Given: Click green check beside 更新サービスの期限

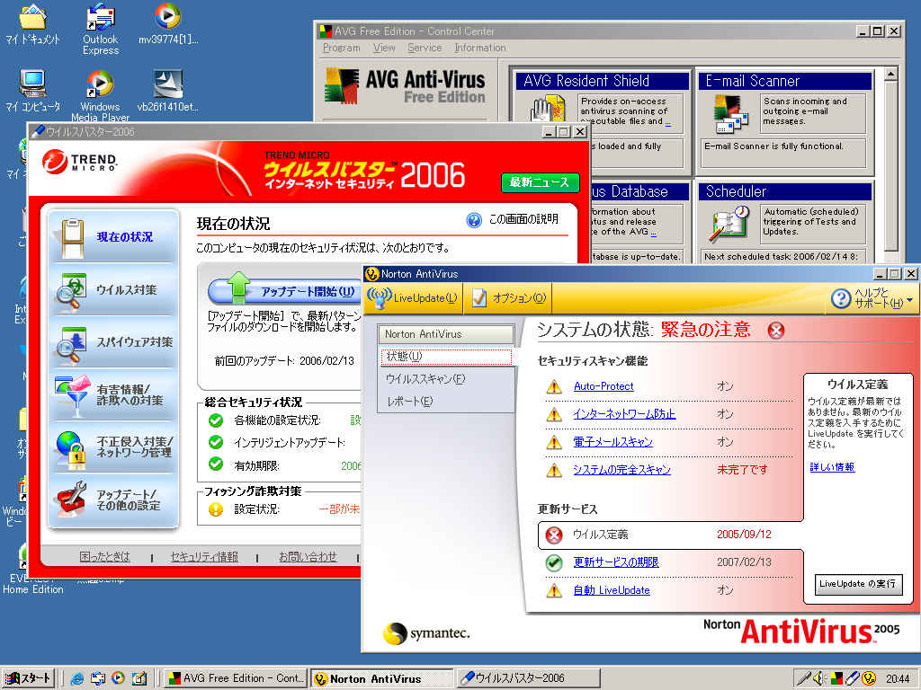Looking at the screenshot, I should pyautogui.click(x=554, y=562).
